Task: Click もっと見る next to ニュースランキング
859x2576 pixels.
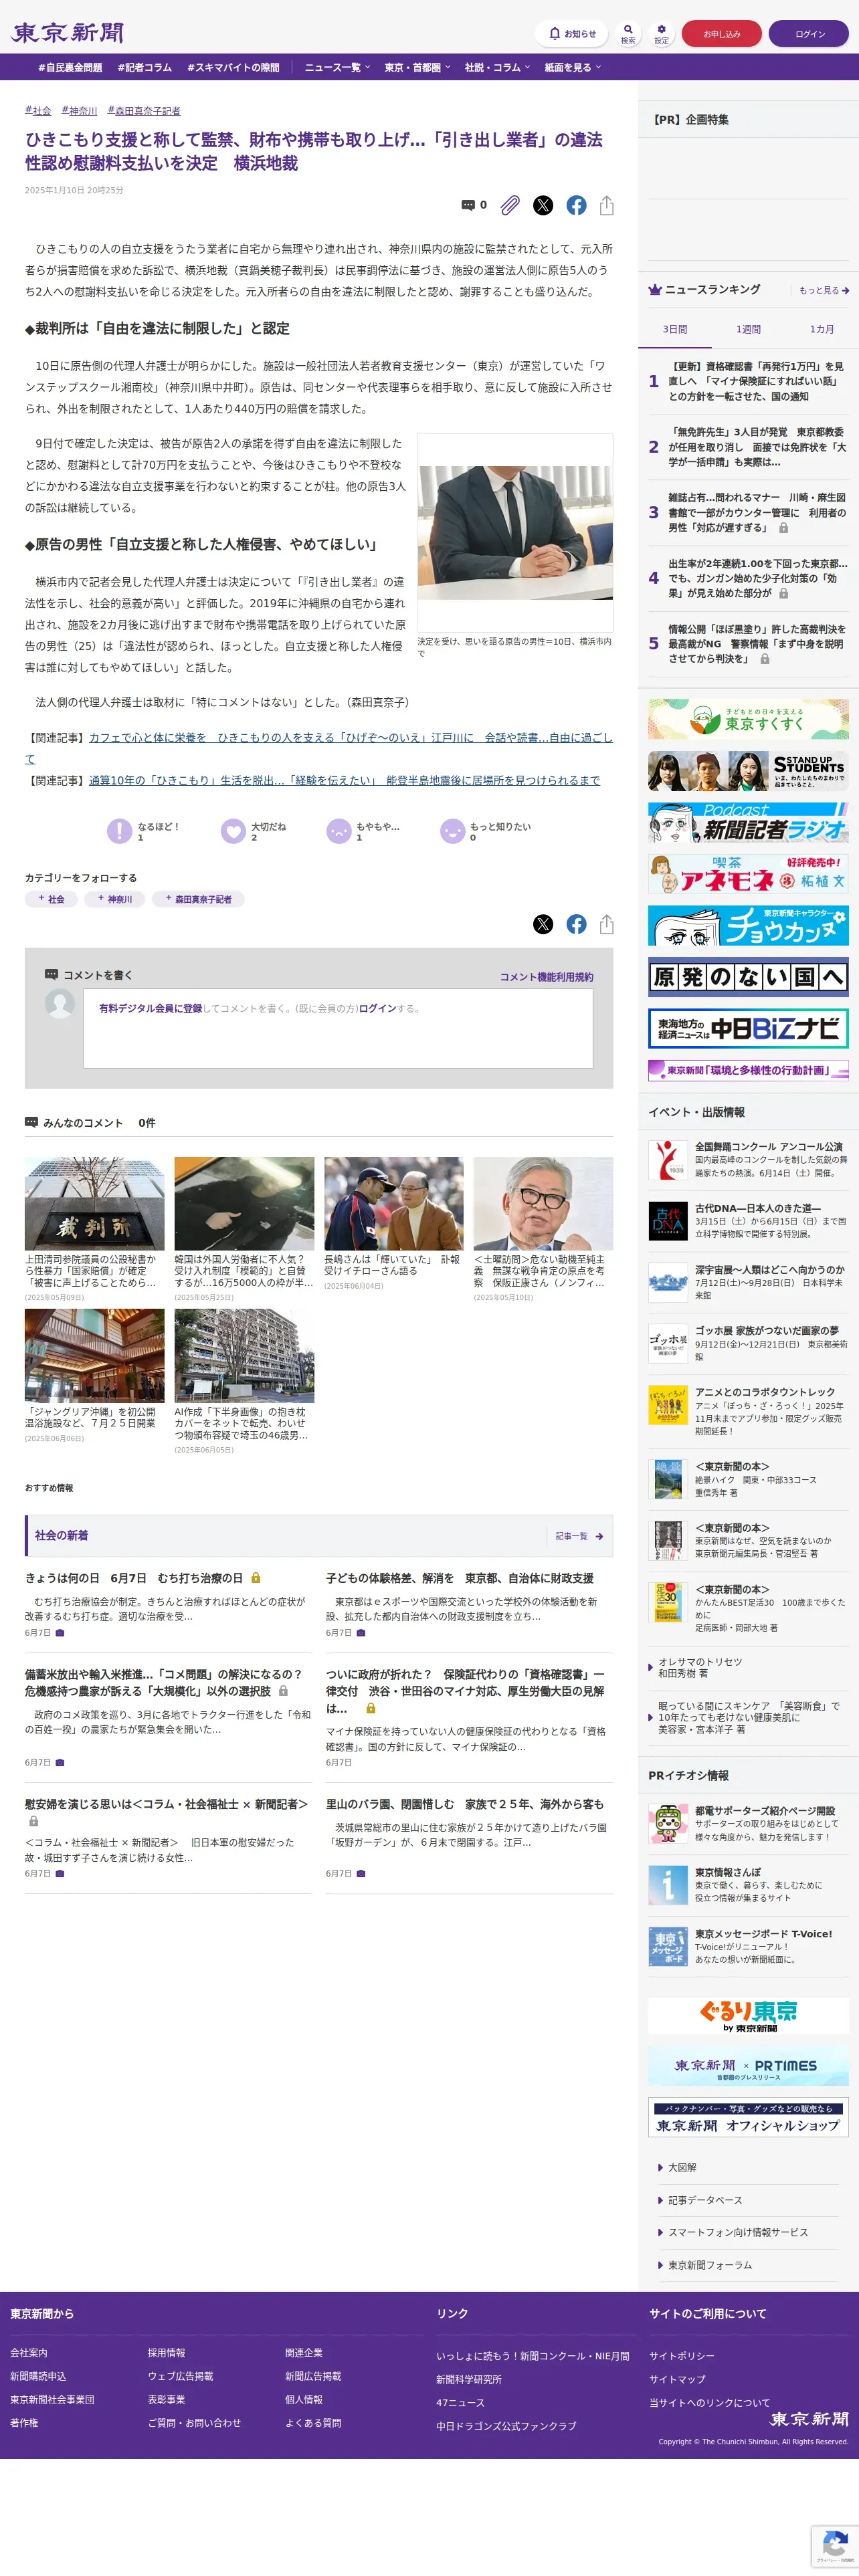Action: (x=824, y=290)
